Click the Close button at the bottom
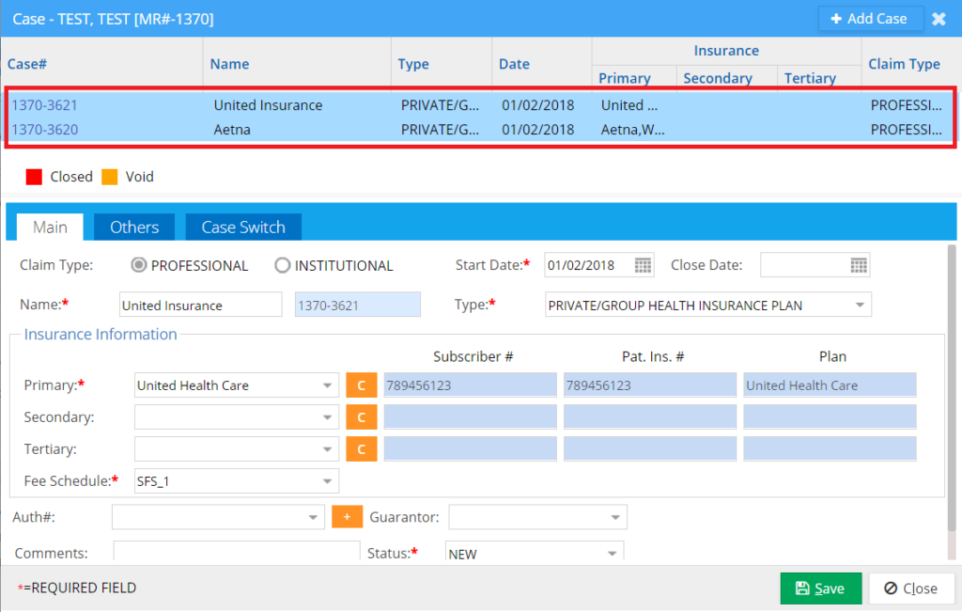962x612 pixels. coord(910,588)
